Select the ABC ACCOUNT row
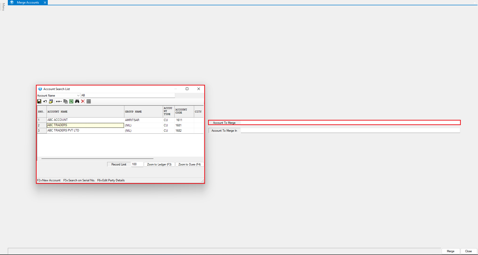The height and width of the screenshot is (255, 478). 85,120
